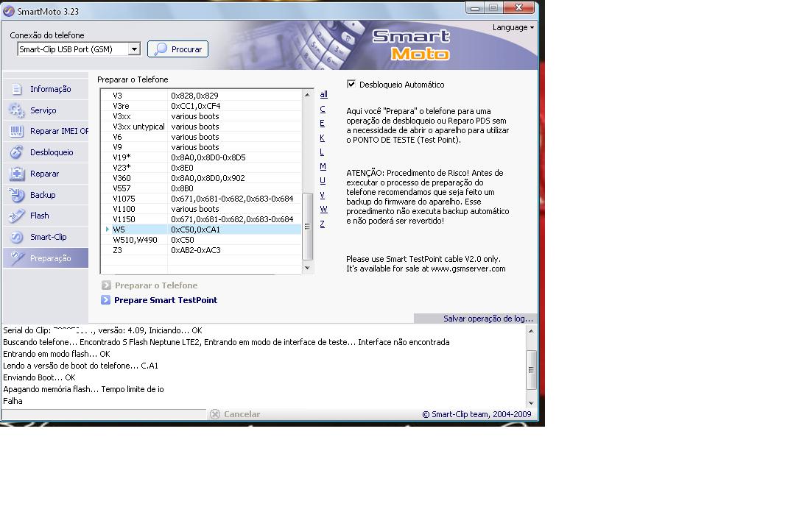Image resolution: width=802 pixels, height=526 pixels.
Task: Open the Smart-Clip section icon
Action: (x=17, y=237)
